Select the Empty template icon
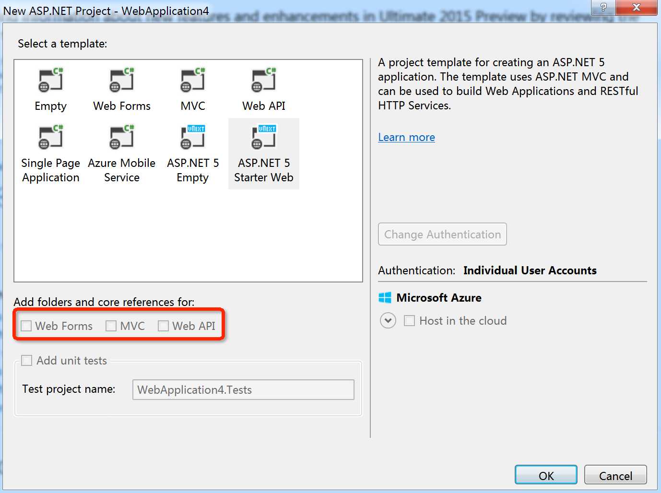Image resolution: width=661 pixels, height=493 pixels. pyautogui.click(x=50, y=80)
